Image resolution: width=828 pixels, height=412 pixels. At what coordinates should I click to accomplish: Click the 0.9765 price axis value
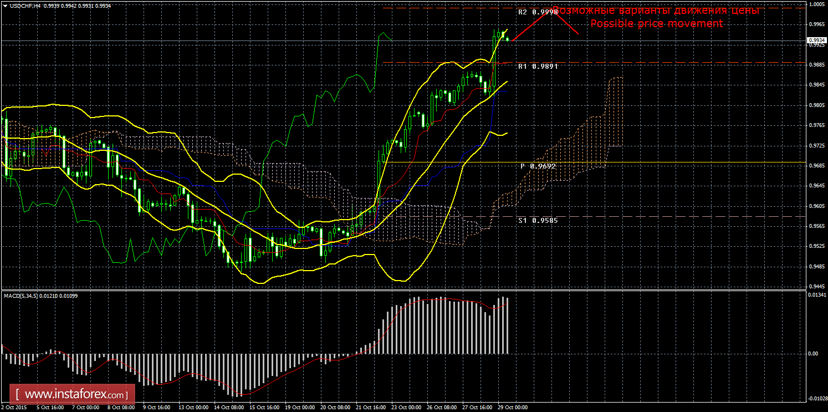(816, 125)
